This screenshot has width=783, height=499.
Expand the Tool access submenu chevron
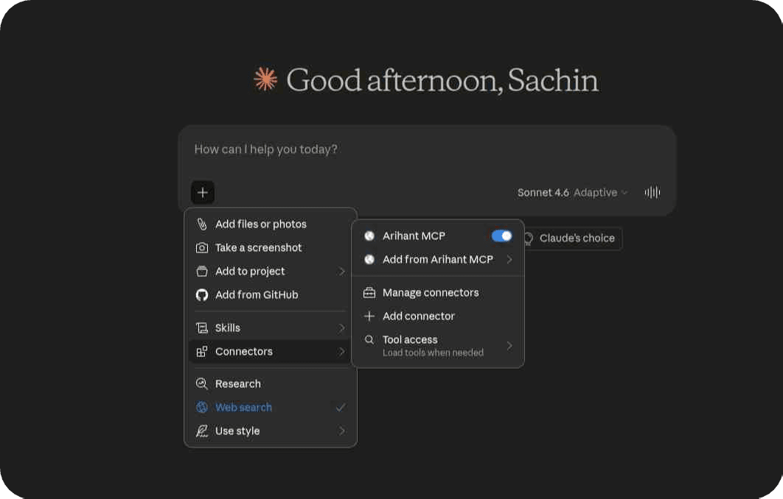pyautogui.click(x=509, y=345)
